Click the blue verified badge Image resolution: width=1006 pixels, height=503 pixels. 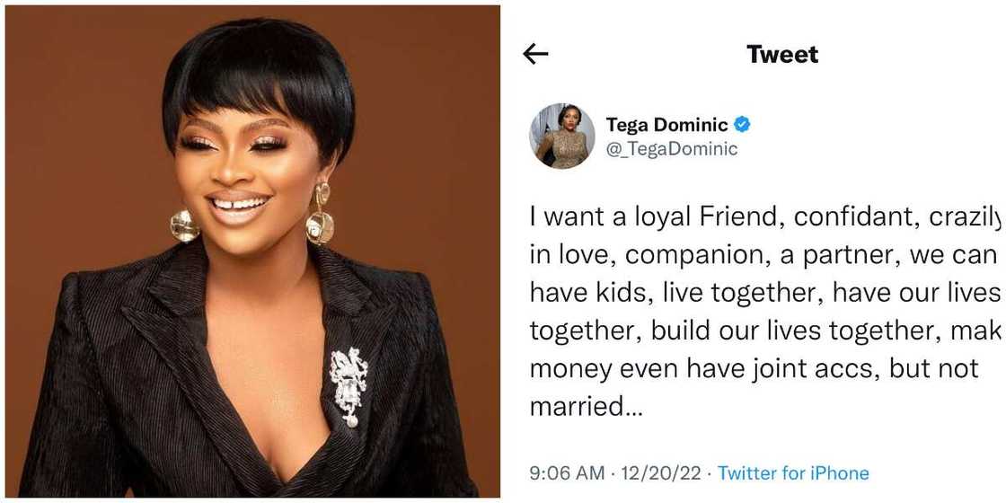(x=743, y=125)
